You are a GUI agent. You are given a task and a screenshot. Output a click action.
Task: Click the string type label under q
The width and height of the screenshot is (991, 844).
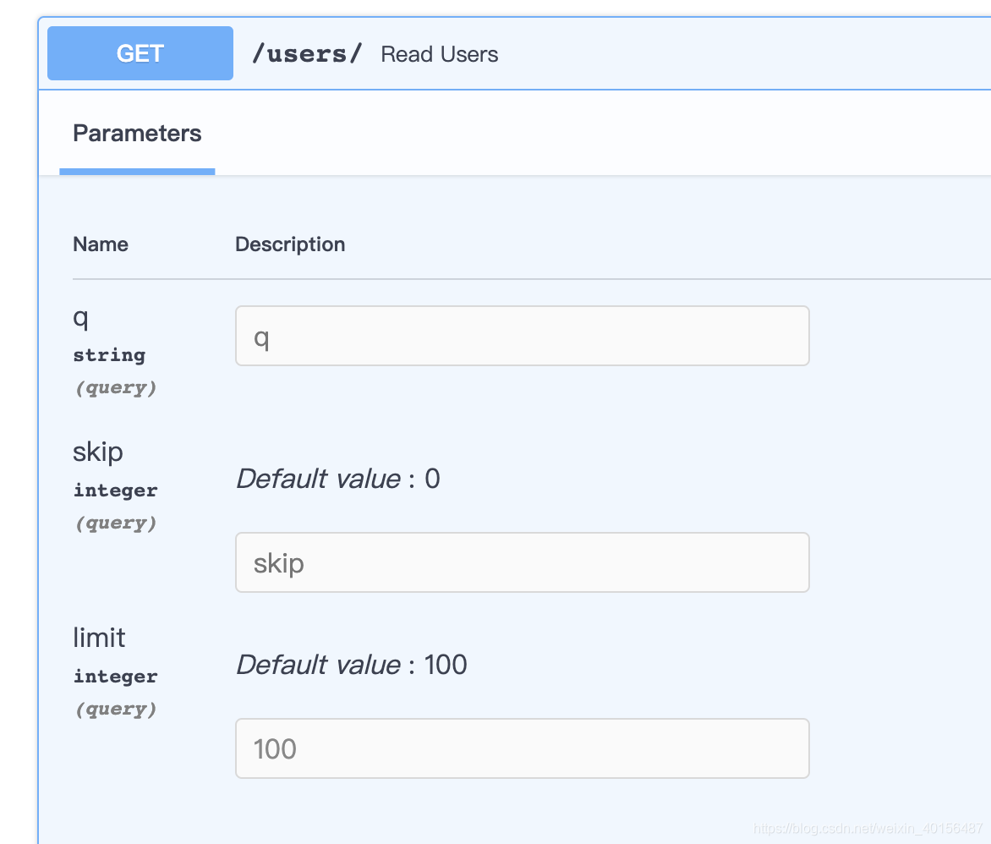point(109,355)
